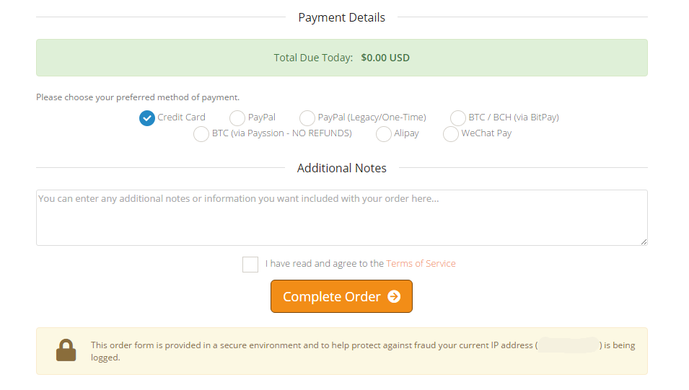Image resolution: width=689 pixels, height=390 pixels.
Task: Click the notes text area resize handle
Action: click(644, 241)
